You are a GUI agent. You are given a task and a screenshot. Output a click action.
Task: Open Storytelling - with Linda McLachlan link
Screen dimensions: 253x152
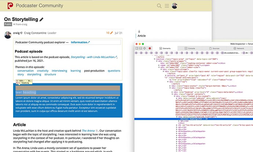pos(93,57)
